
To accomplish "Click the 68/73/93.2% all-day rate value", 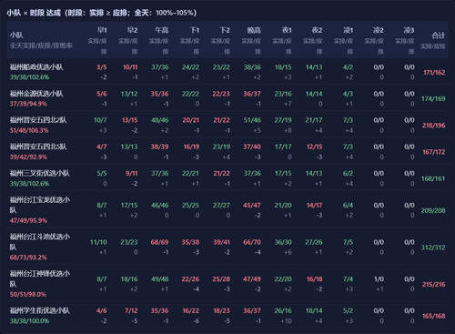I will pos(28,258).
